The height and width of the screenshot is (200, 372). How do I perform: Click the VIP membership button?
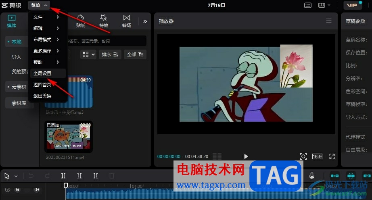(x=353, y=5)
